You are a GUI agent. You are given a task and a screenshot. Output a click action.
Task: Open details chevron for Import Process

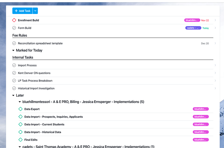pos(215,65)
